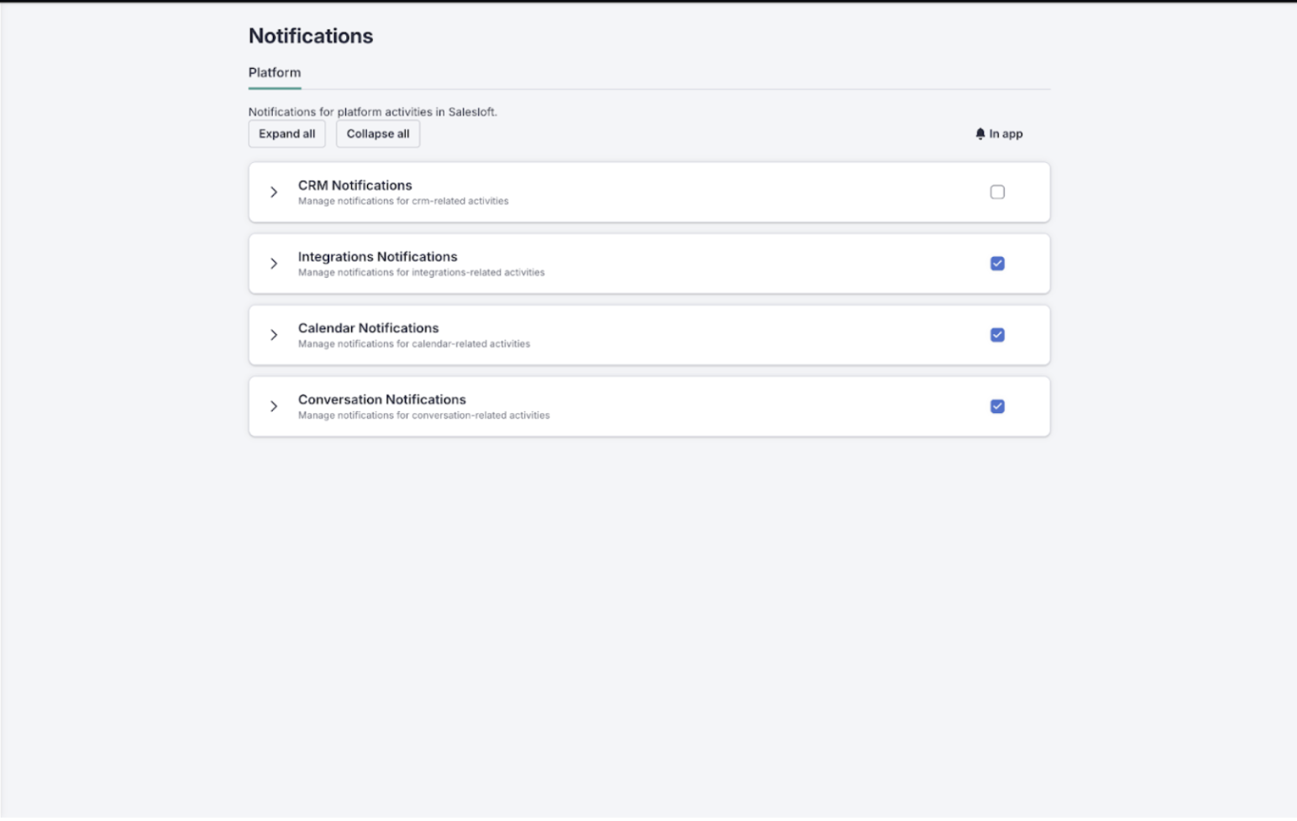
Task: Click the Expand all button
Action: (286, 133)
